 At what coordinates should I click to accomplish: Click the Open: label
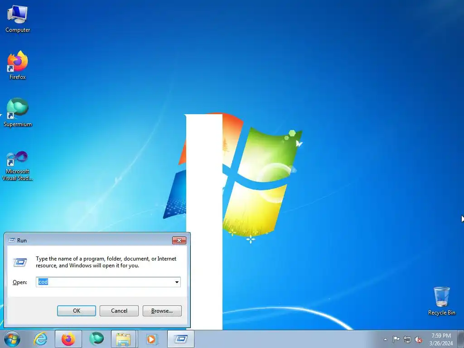pyautogui.click(x=20, y=282)
